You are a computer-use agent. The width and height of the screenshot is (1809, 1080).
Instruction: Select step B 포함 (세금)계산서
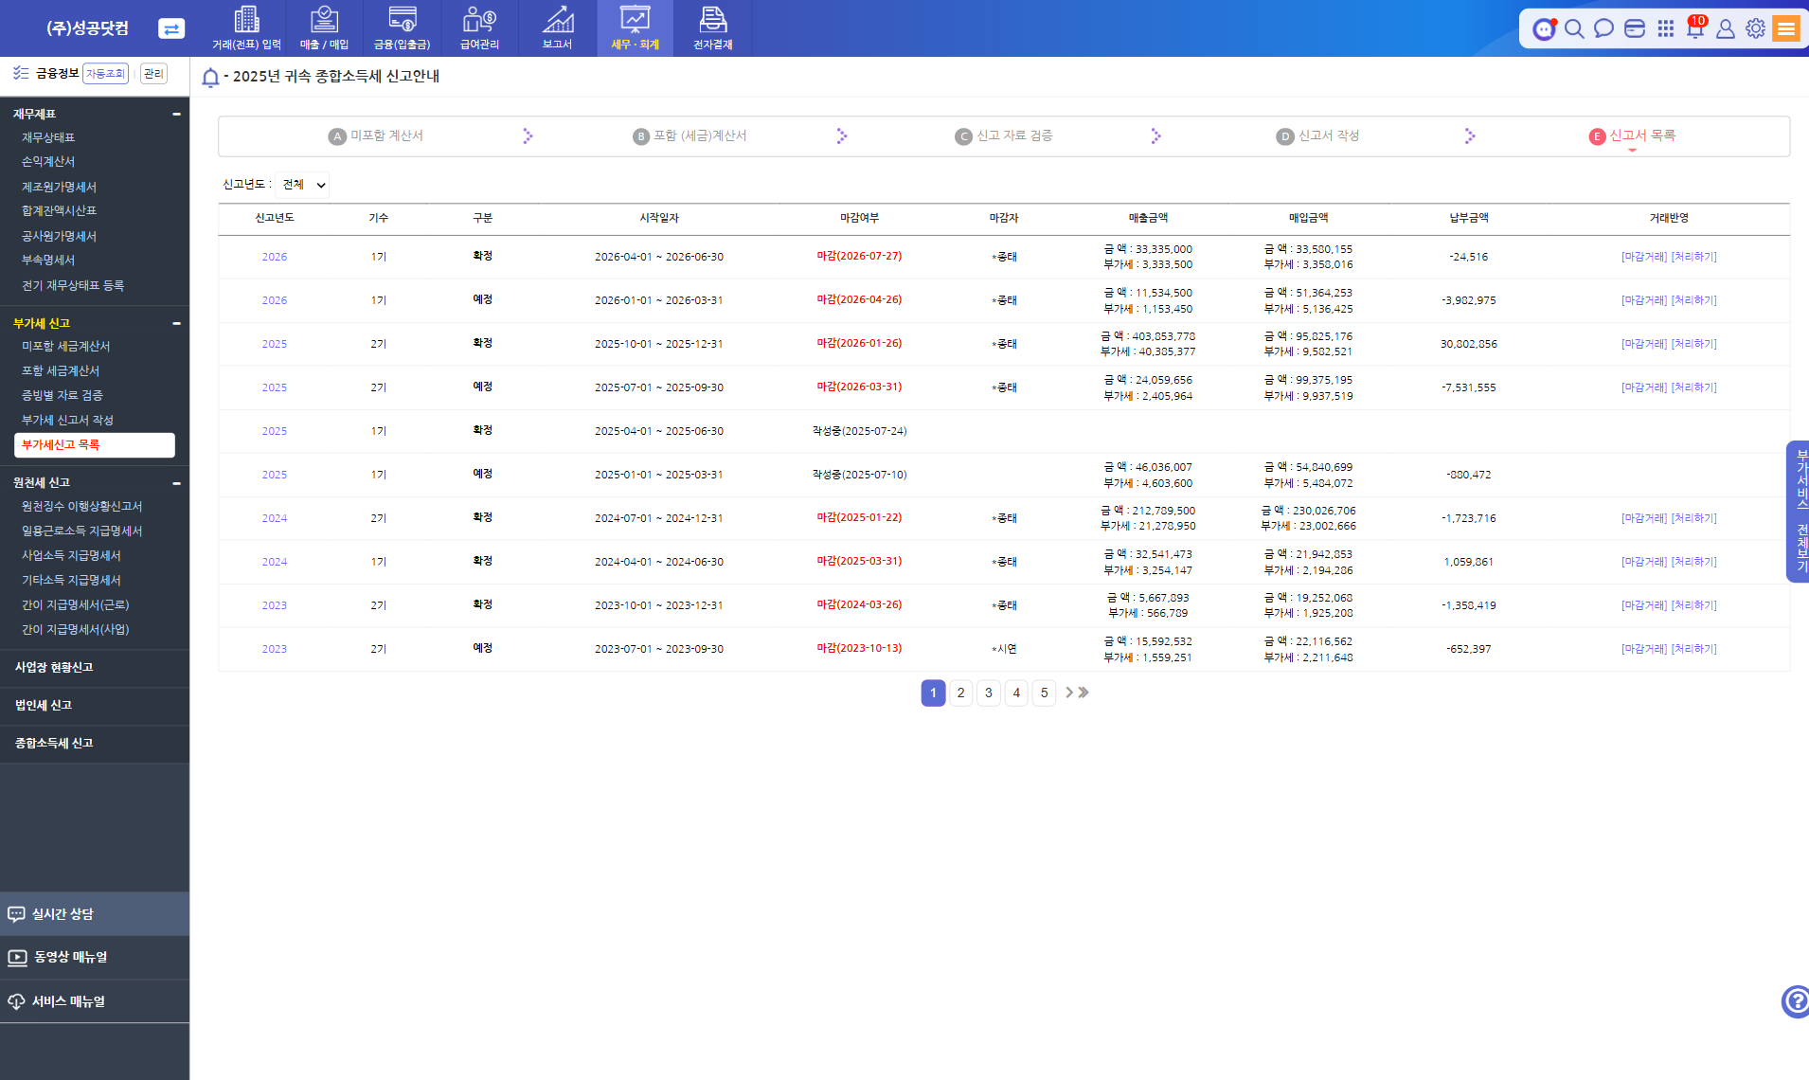point(690,136)
